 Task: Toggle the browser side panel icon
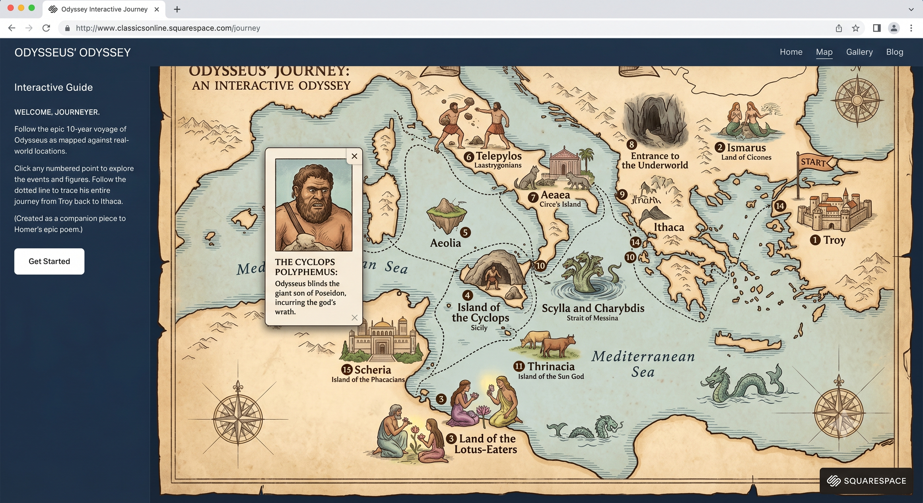pyautogui.click(x=876, y=28)
